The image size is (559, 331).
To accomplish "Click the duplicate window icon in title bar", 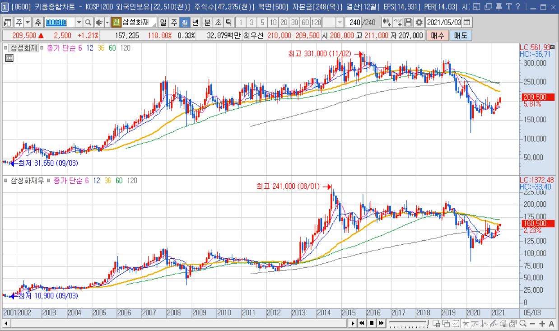I will [488, 6].
